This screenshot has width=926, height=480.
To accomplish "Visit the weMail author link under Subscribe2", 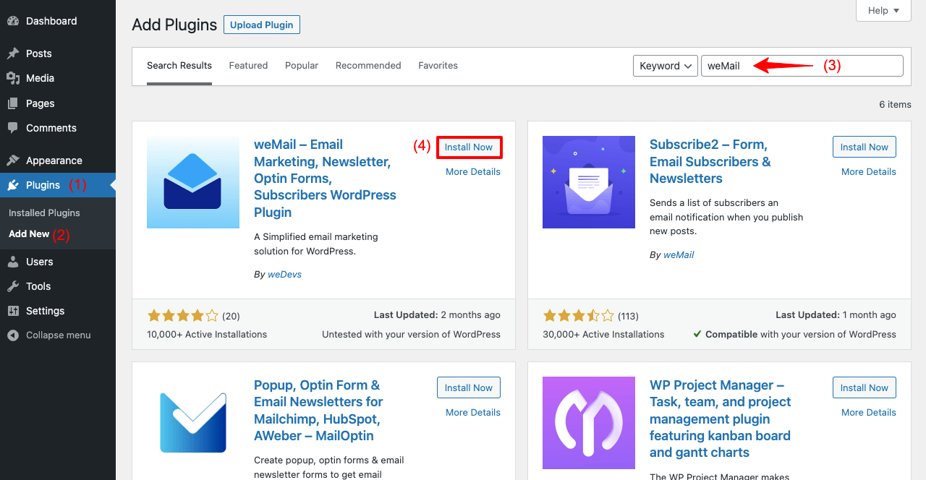I will 679,255.
